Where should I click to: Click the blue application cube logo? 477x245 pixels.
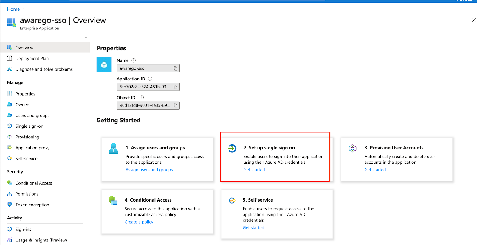click(x=104, y=65)
